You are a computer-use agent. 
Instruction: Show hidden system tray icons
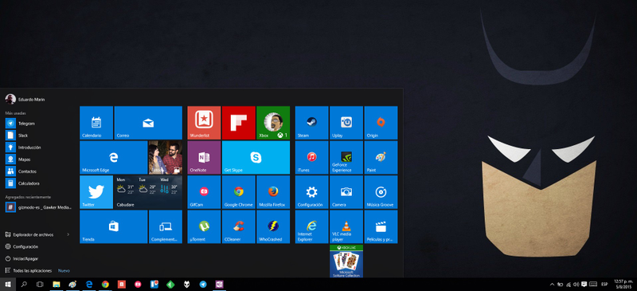point(552,285)
